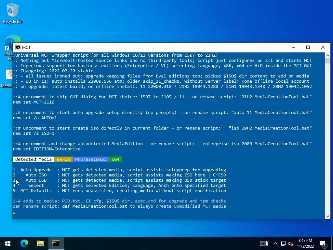Launch Edge from the taskbar
The image size is (333, 250).
click(x=24, y=243)
